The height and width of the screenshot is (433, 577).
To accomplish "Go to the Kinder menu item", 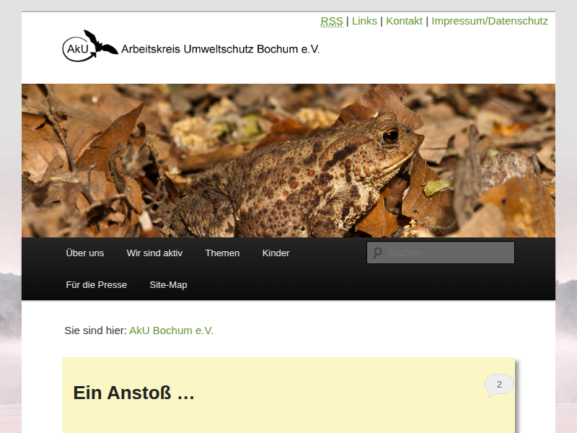I will coord(276,253).
